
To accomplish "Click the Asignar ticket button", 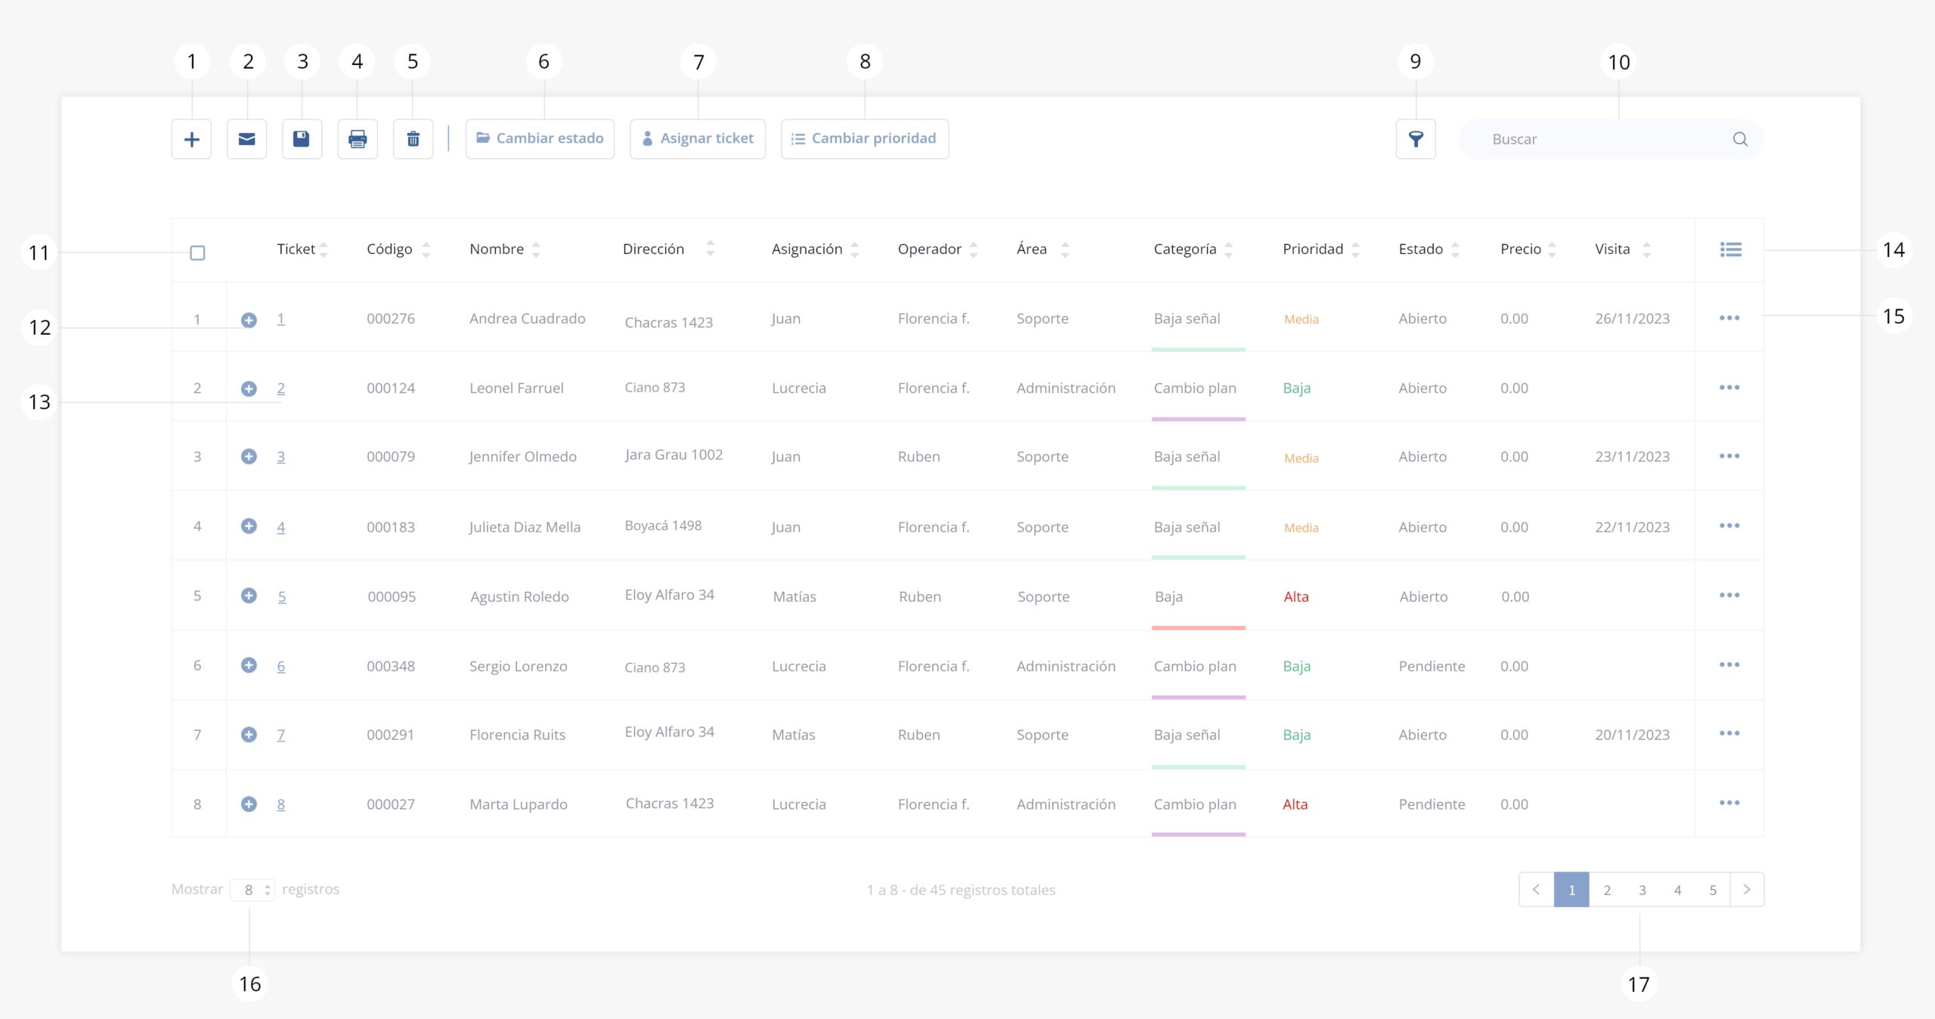I will 698,139.
